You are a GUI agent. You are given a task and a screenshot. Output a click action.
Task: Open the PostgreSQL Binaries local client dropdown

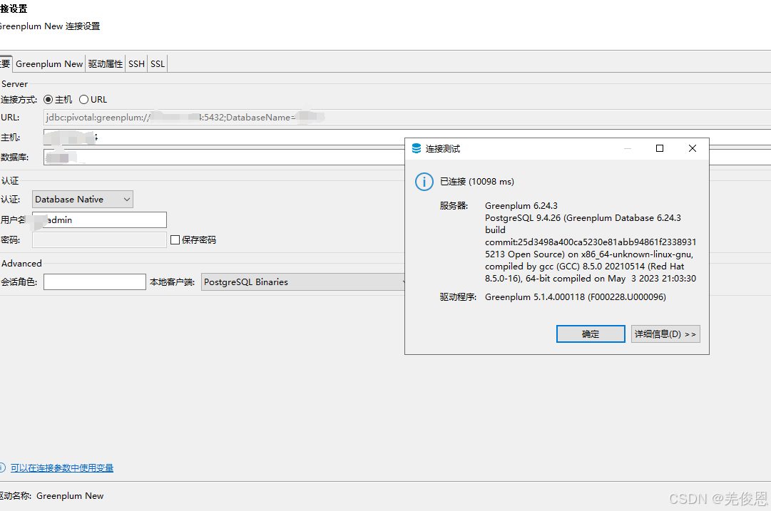pos(305,282)
